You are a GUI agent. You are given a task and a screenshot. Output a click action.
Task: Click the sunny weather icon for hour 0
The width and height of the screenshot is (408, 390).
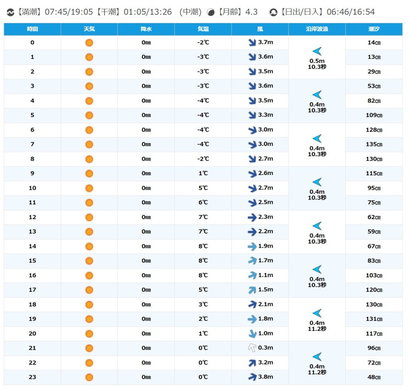(89, 43)
